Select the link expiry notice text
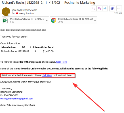This screenshot has height=113, width=124. click(26, 82)
